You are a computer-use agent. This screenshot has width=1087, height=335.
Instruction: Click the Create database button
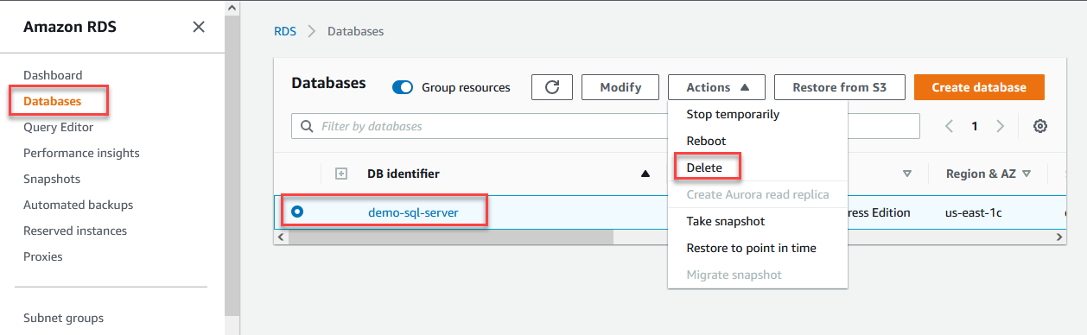click(979, 87)
